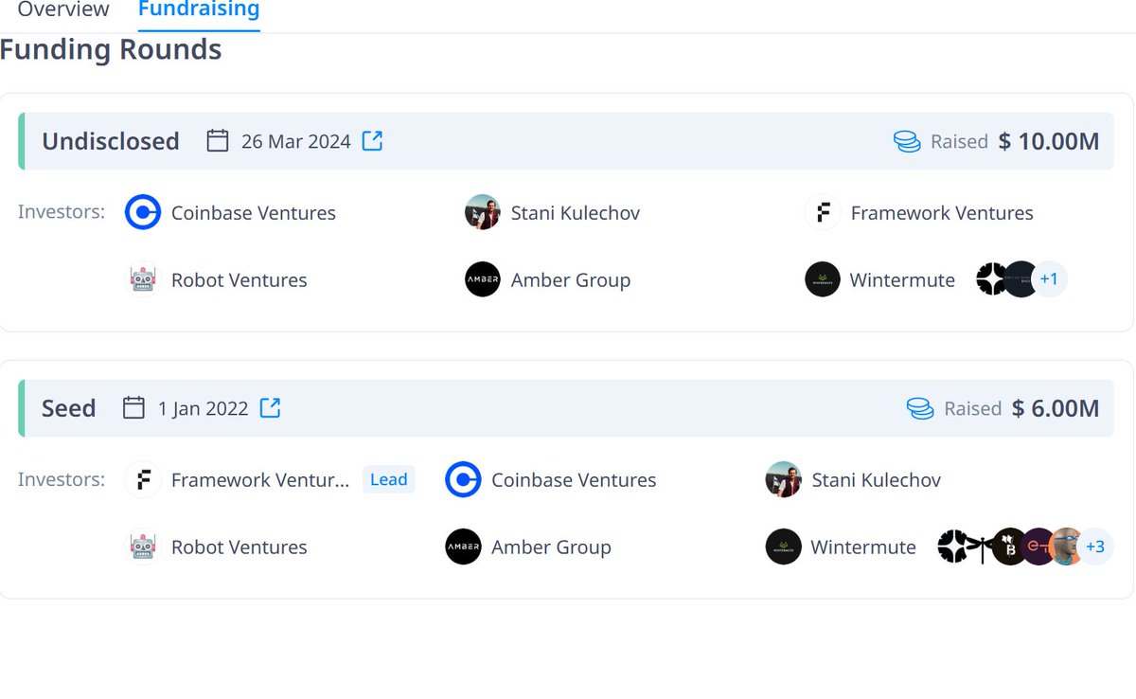
Task: Click Framework Ventures logo in Seed round
Action: coord(143,480)
